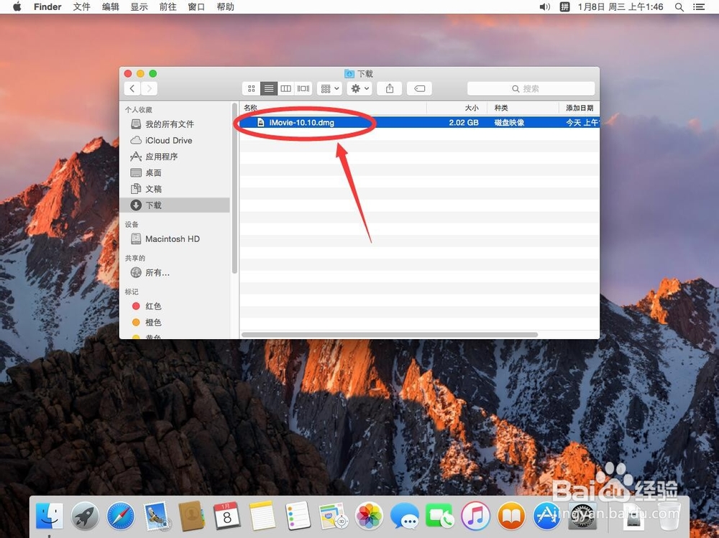This screenshot has width=719, height=538.
Task: Switch Finder to list view
Action: (269, 88)
